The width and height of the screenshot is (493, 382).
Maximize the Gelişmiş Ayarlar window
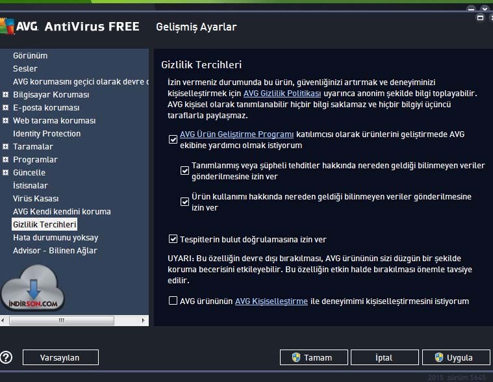(480, 18)
